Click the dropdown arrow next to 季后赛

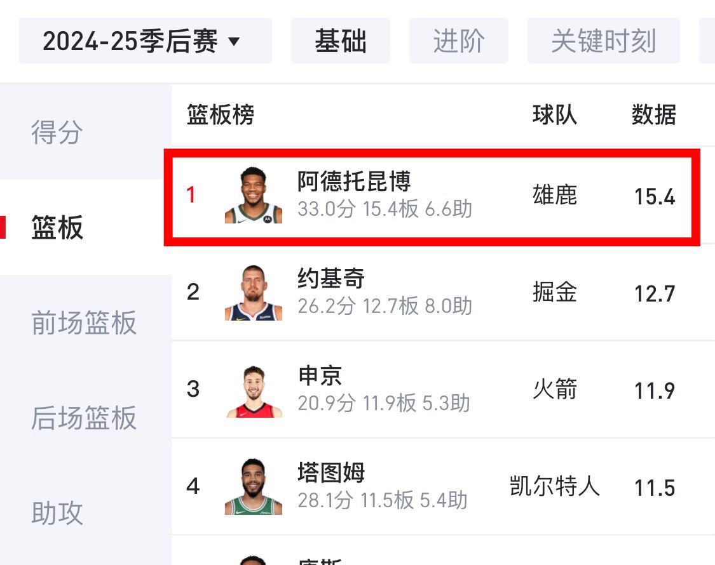(233, 41)
